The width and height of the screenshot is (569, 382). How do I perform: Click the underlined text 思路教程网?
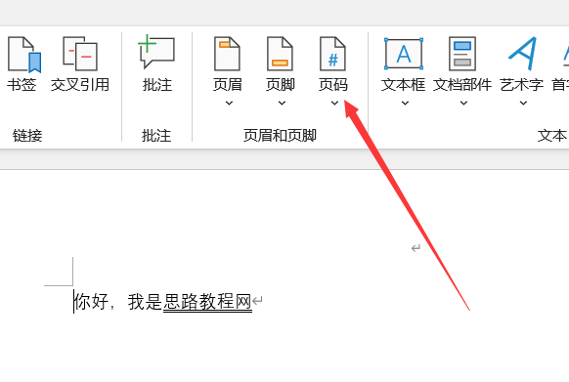(207, 302)
